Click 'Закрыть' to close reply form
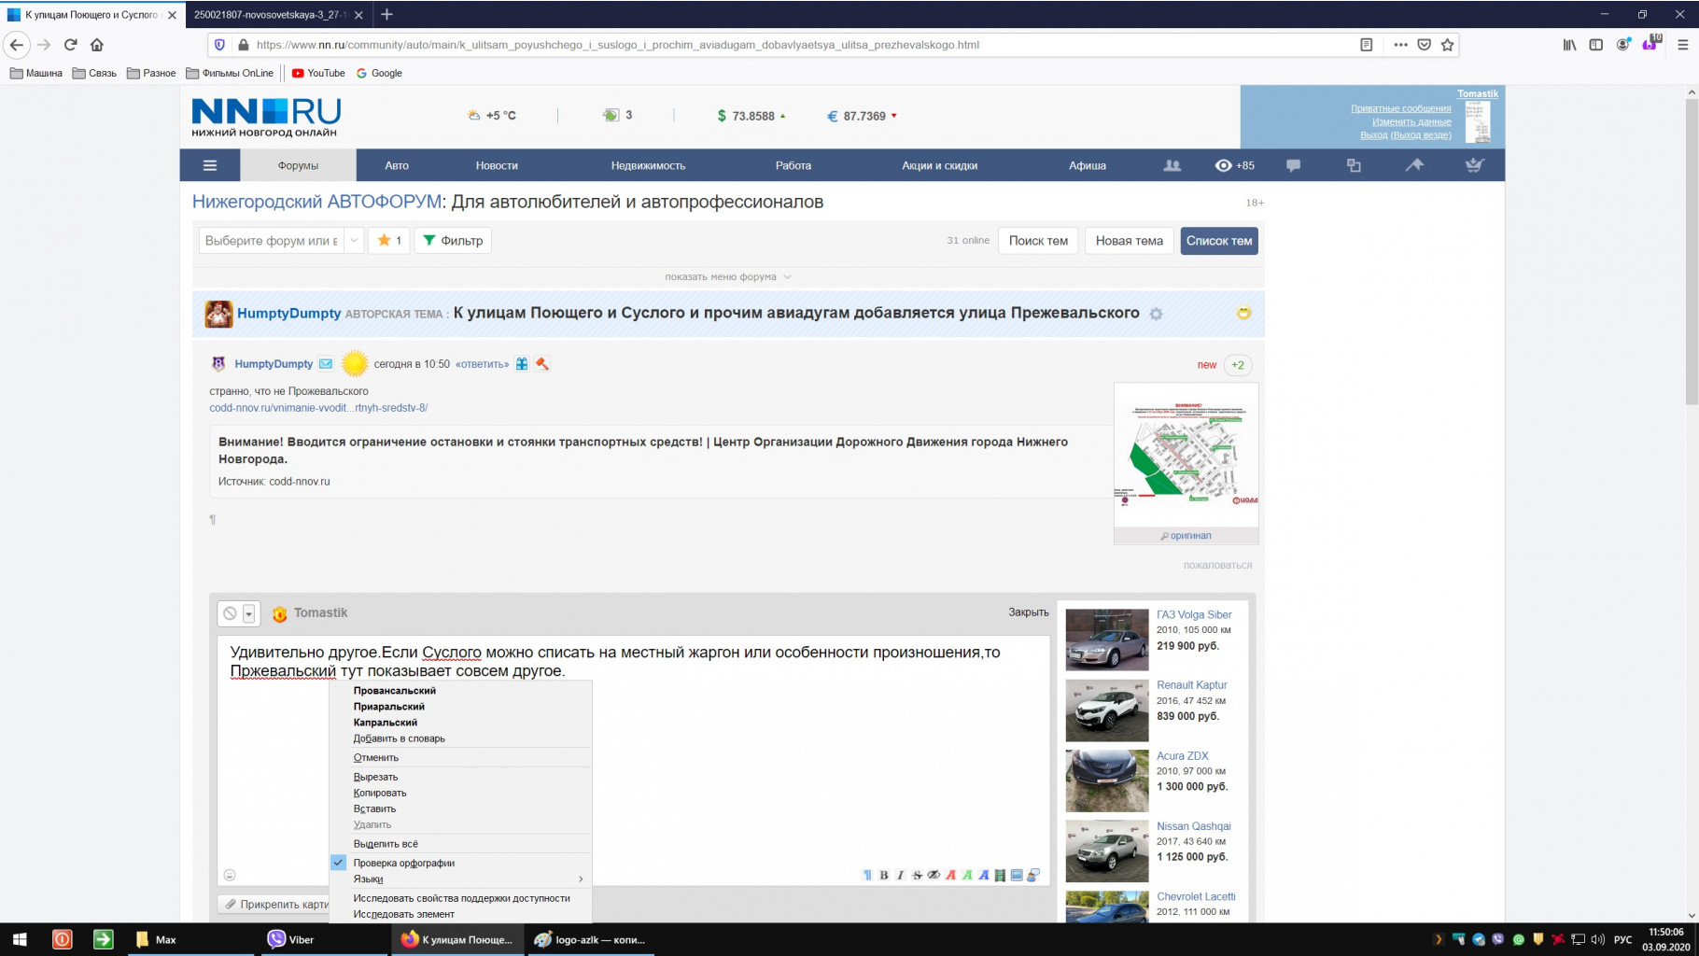1699x956 pixels. (1028, 612)
